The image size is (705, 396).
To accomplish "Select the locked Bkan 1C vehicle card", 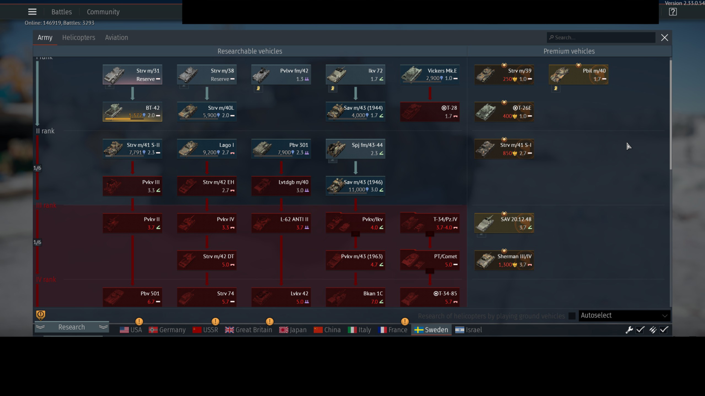I will coord(356,297).
